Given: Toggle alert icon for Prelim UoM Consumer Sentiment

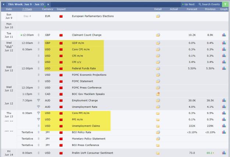Looking at the screenshot, I should 39,153.
